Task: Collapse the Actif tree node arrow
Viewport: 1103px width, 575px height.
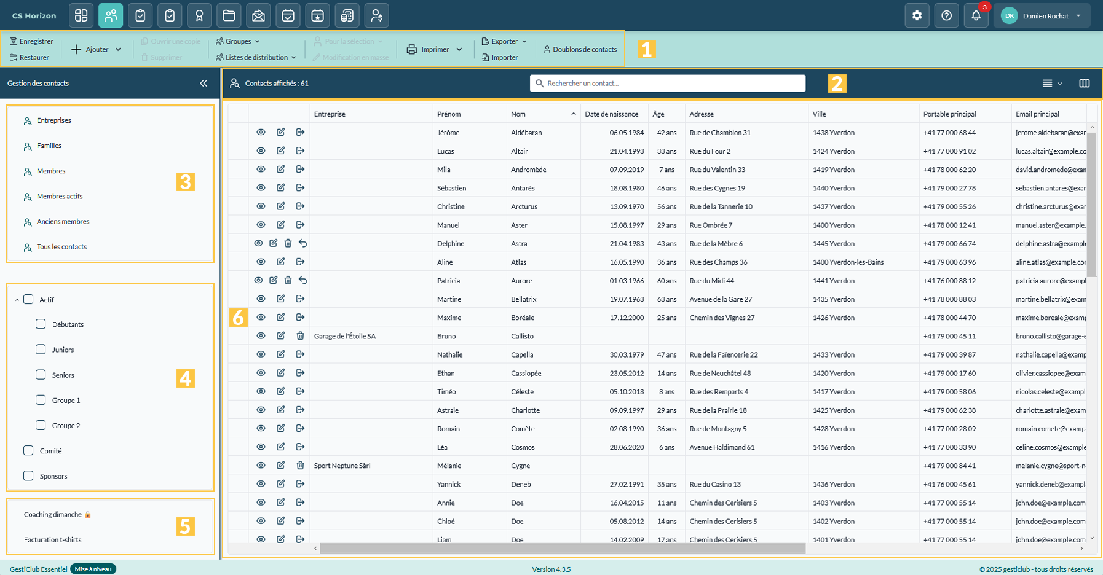Action: (x=17, y=300)
